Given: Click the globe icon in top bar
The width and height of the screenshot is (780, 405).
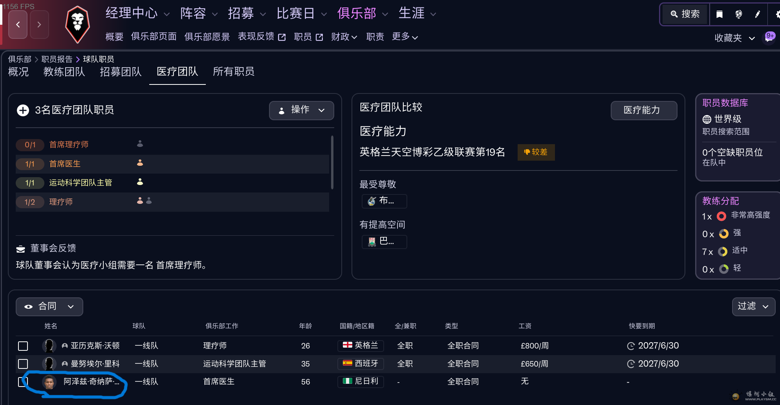Looking at the screenshot, I should 738,15.
